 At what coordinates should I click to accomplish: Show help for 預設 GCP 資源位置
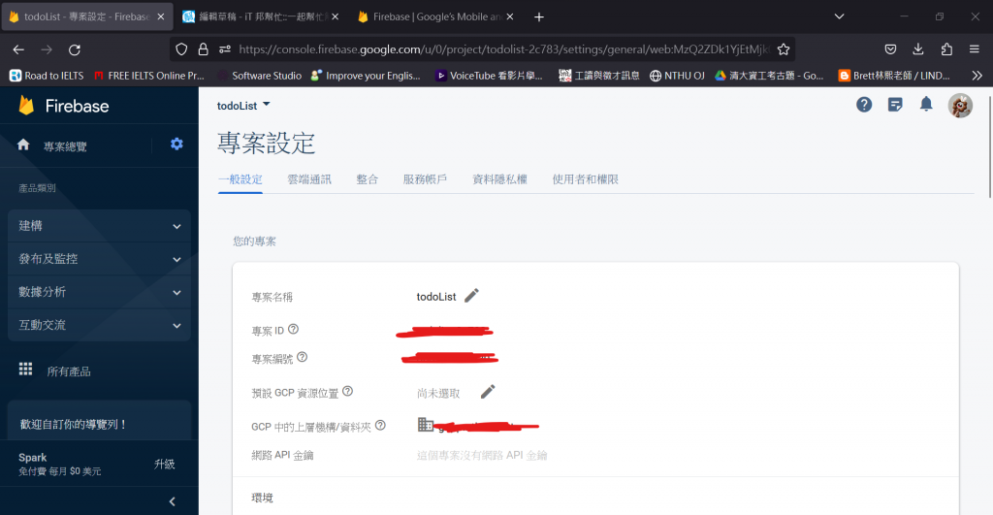coord(348,391)
